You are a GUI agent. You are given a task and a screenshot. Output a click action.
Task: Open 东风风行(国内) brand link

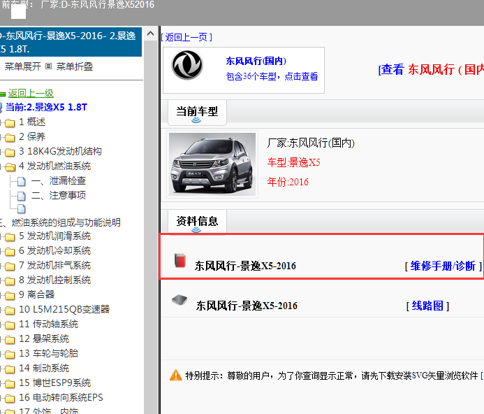click(256, 61)
